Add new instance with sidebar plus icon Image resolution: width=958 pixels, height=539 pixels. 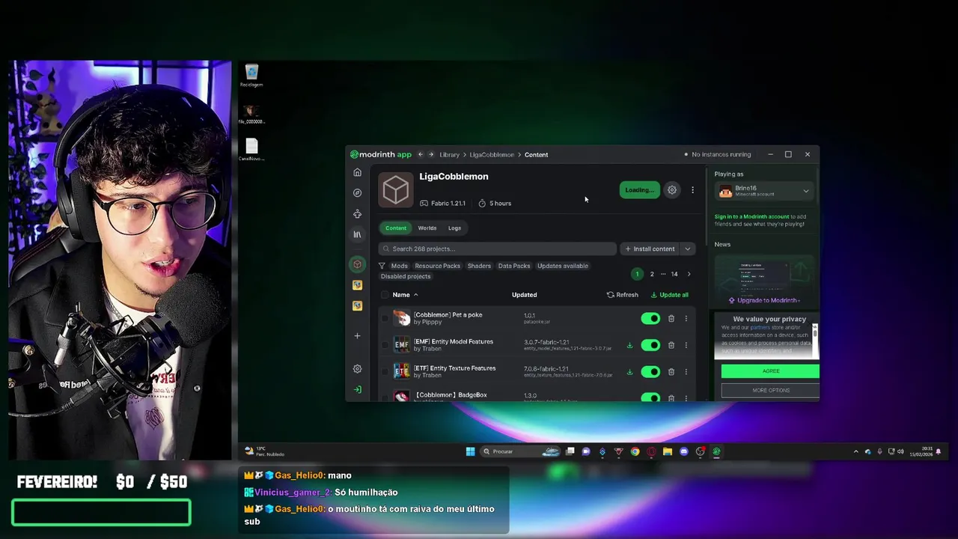click(357, 336)
